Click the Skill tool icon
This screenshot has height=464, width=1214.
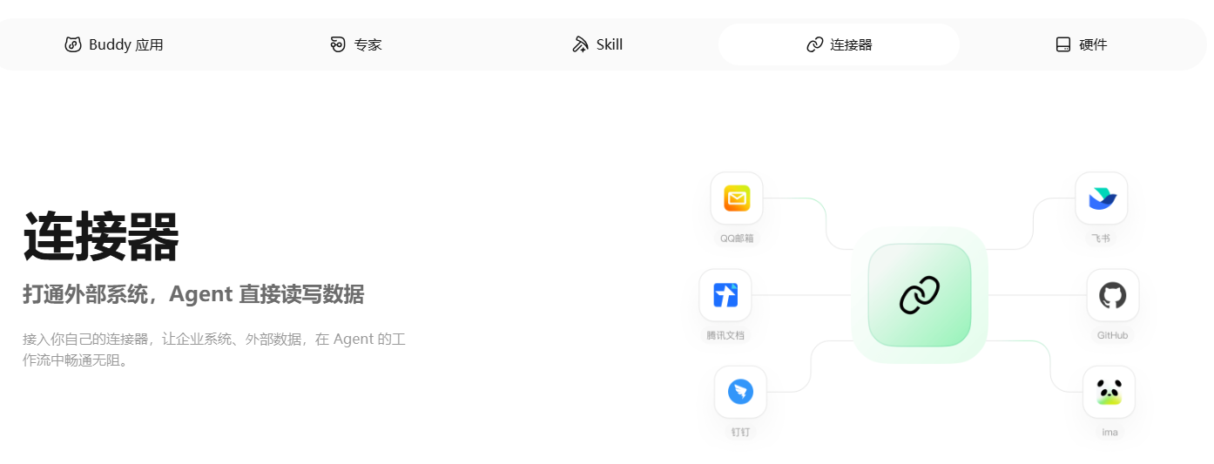(x=580, y=44)
